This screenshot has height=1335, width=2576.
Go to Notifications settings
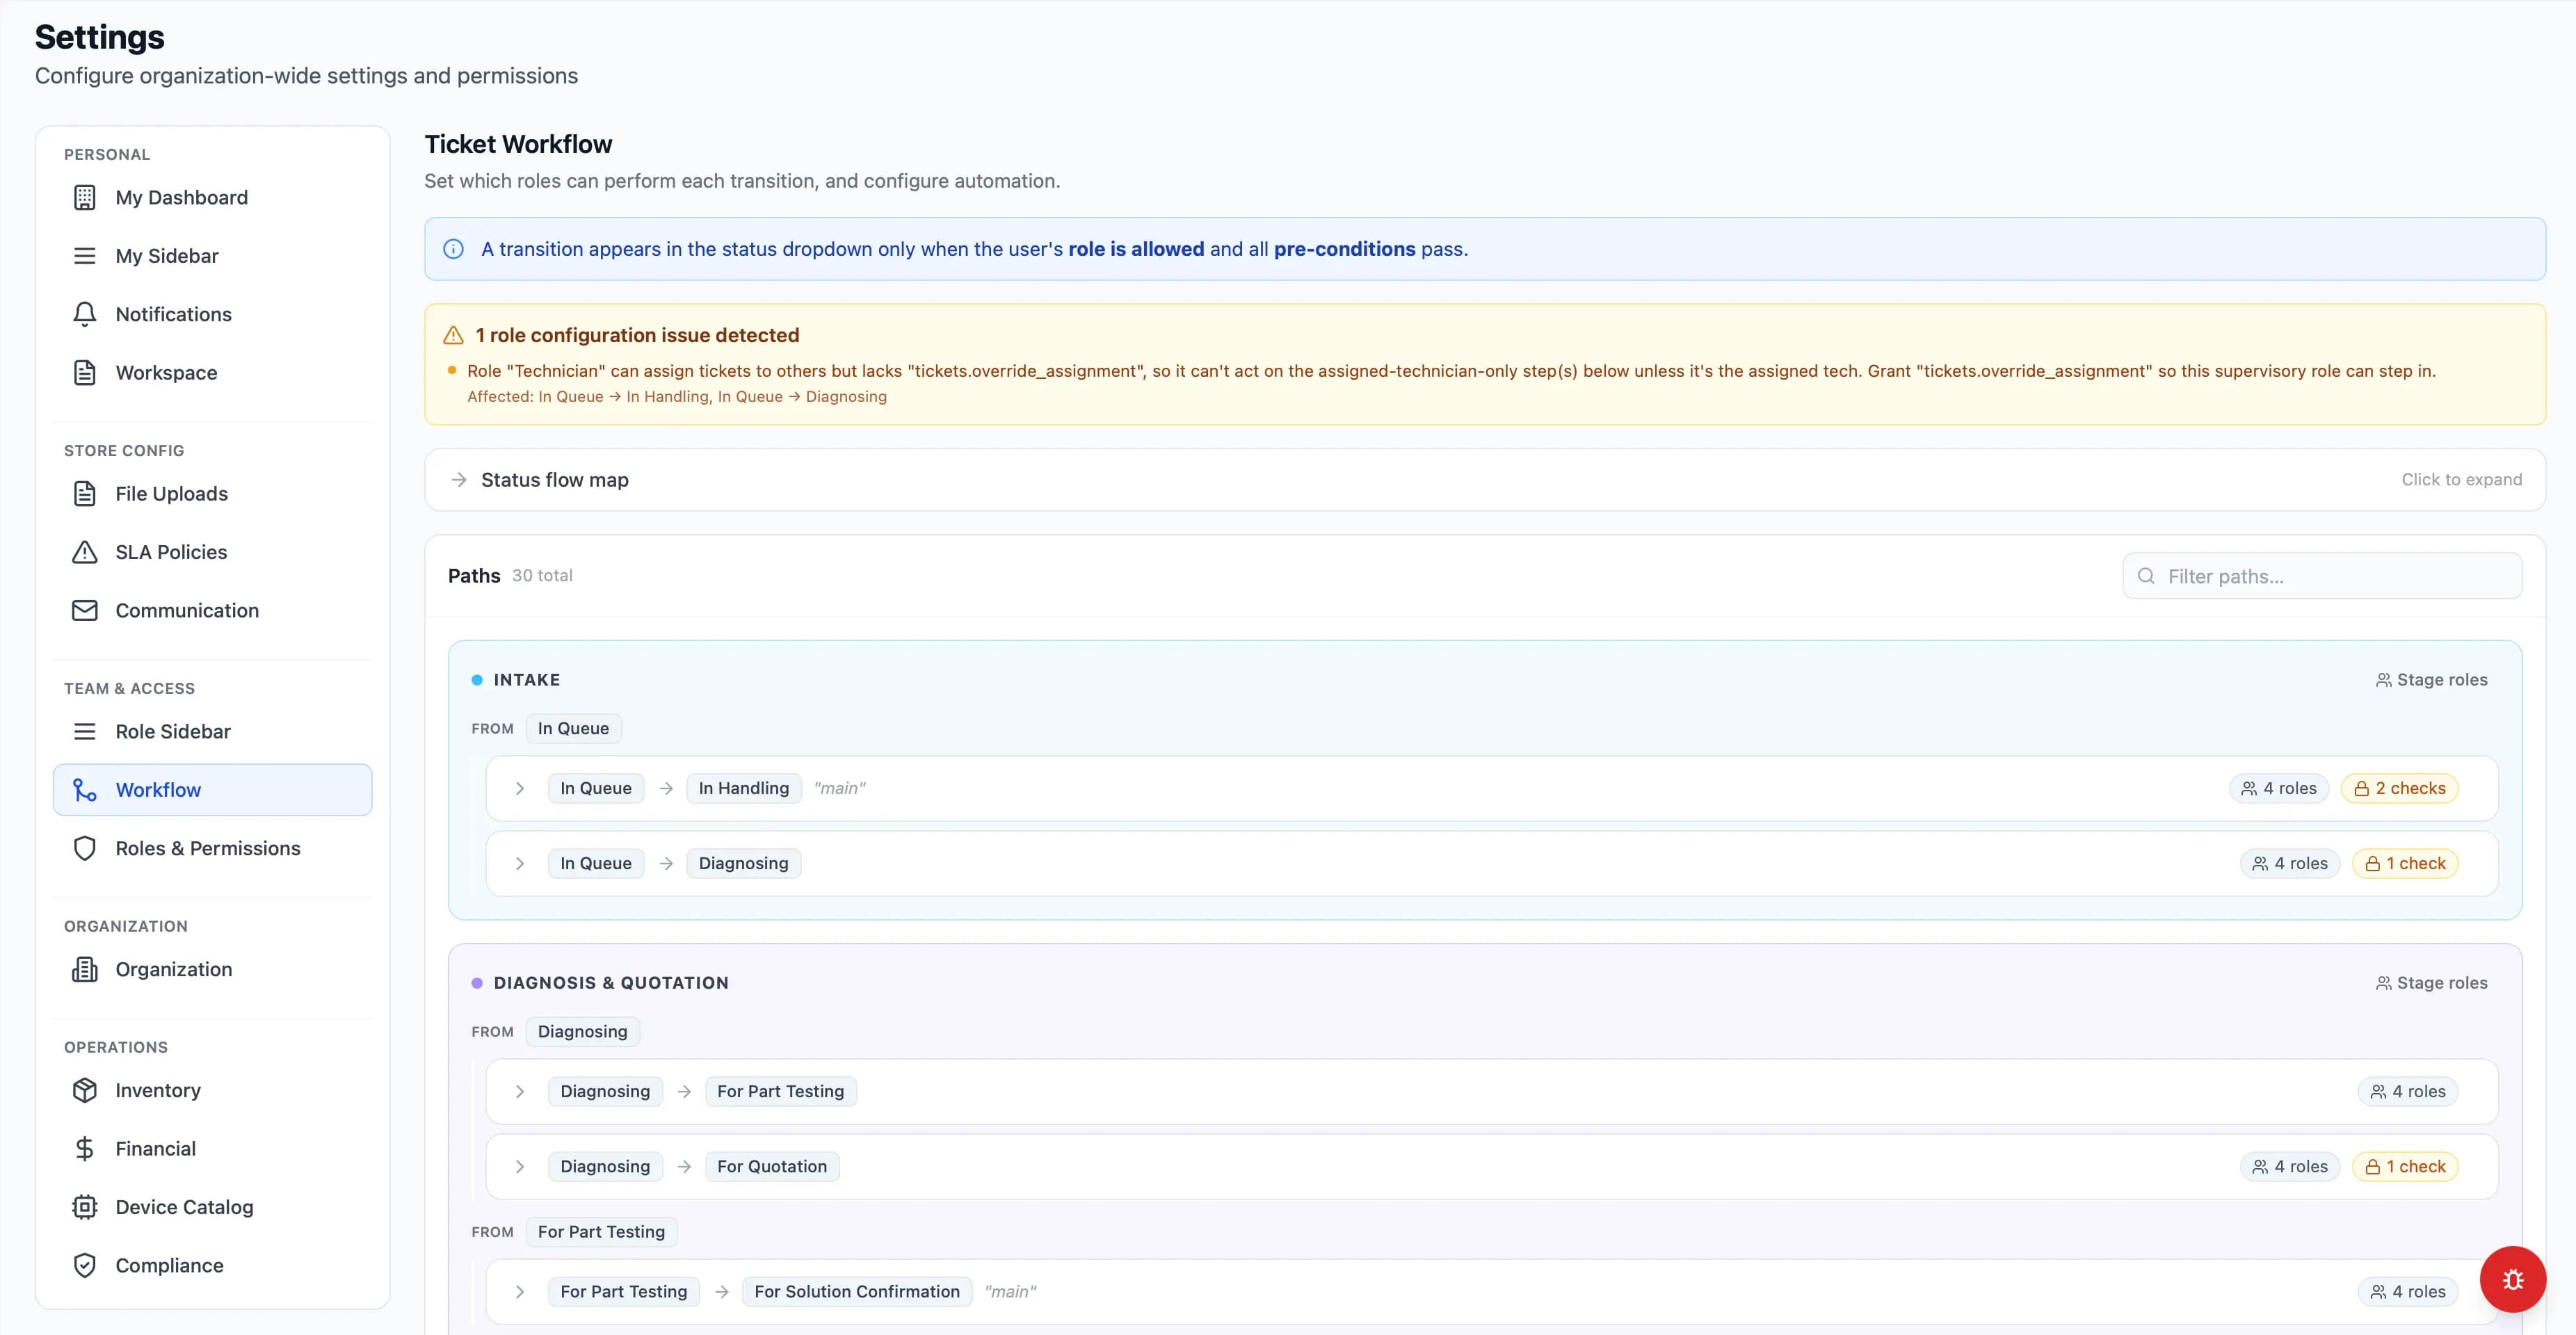click(212, 314)
